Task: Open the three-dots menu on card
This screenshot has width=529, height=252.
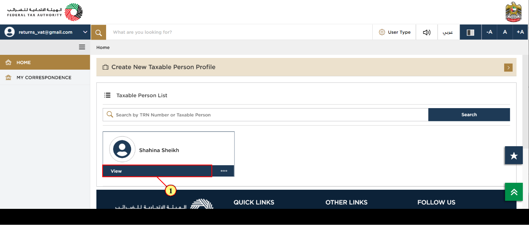Action: click(x=224, y=171)
